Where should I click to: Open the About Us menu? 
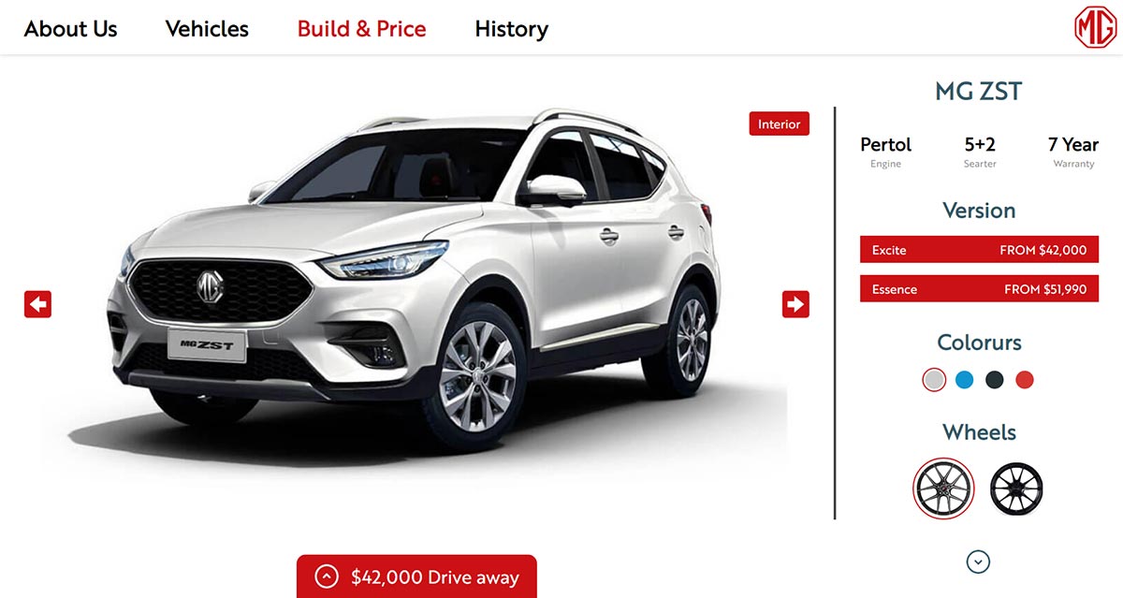(71, 29)
